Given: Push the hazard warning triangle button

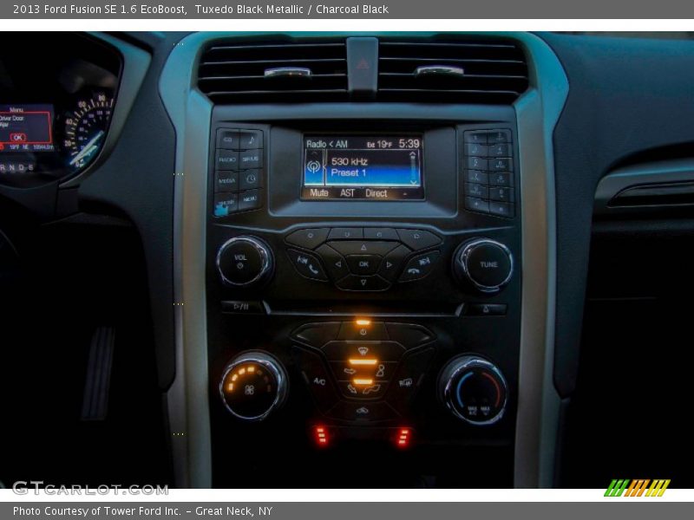Looking at the screenshot, I should (363, 65).
